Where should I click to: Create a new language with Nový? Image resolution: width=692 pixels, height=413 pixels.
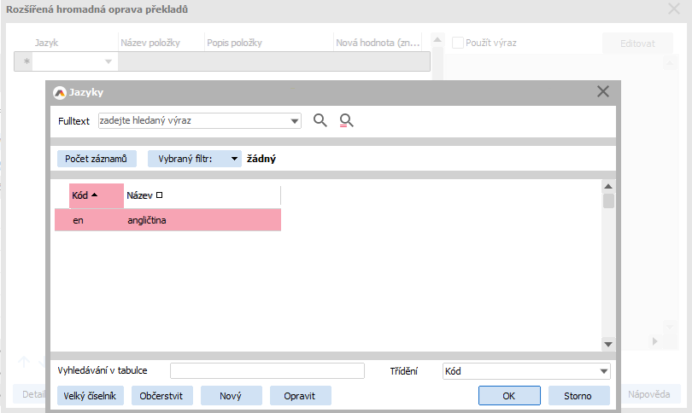click(231, 396)
